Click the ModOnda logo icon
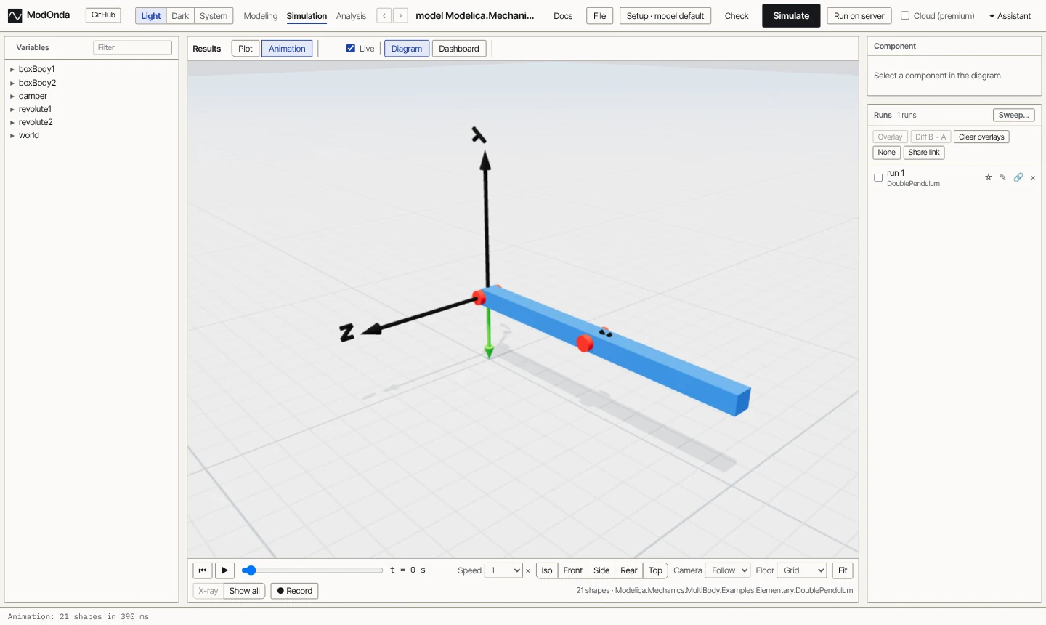 click(x=15, y=15)
